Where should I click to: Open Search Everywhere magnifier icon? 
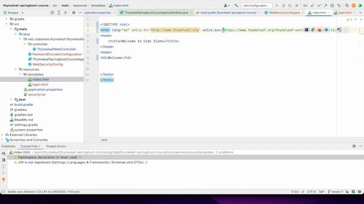click(347, 6)
